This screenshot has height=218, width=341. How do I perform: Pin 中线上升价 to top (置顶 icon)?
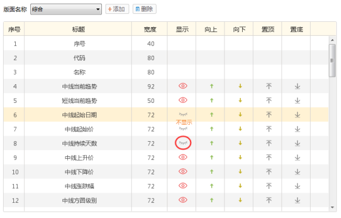tap(269, 157)
